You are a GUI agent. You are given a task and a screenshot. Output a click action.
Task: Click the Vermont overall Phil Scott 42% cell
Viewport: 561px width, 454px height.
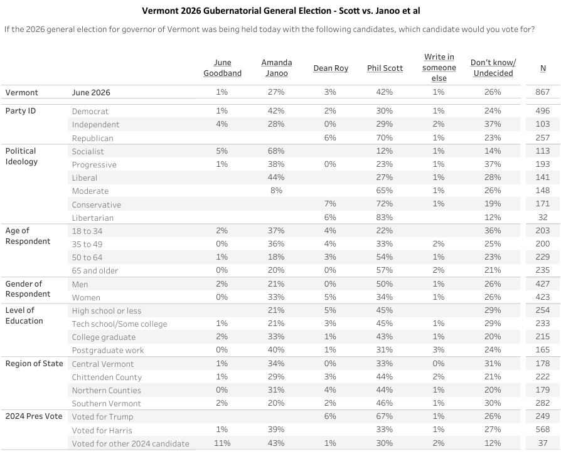384,92
